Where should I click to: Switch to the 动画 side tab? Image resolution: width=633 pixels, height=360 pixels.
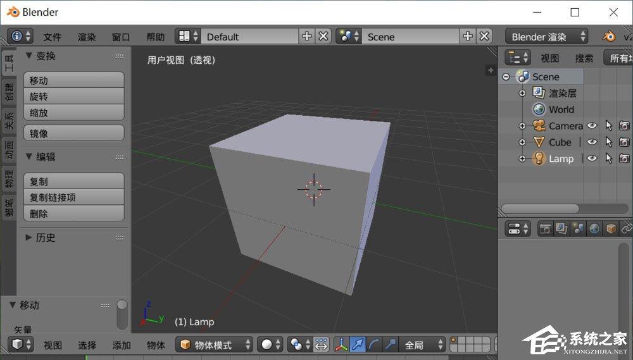[x=9, y=150]
